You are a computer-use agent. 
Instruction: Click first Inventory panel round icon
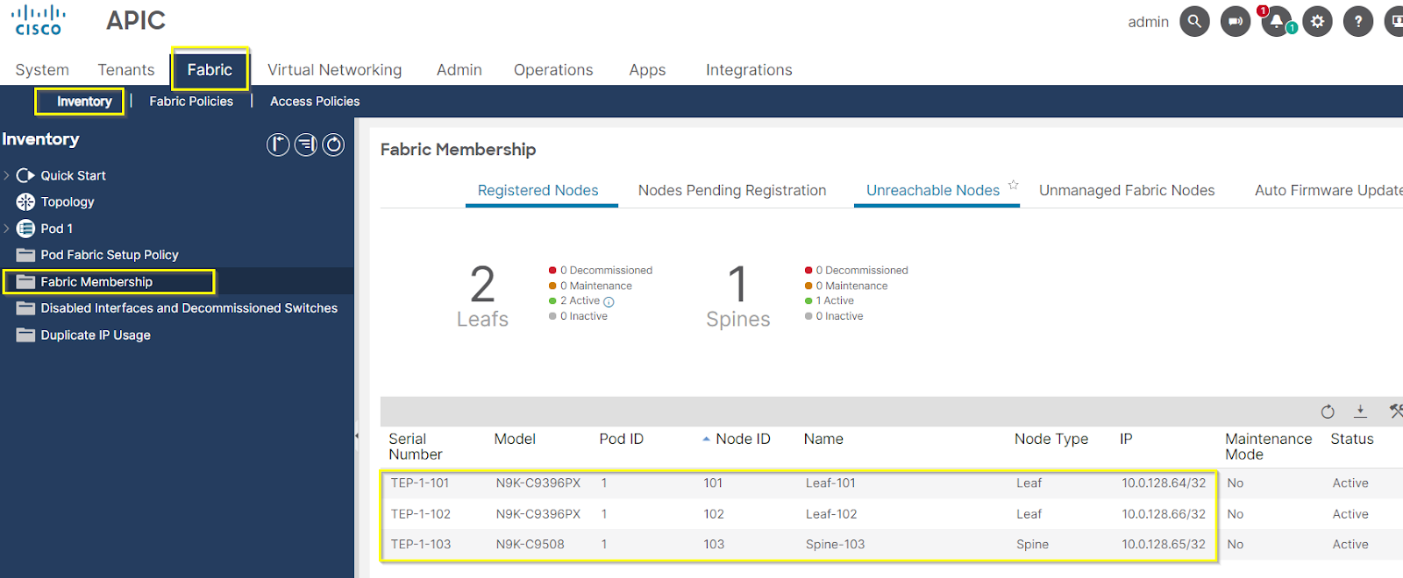(278, 144)
